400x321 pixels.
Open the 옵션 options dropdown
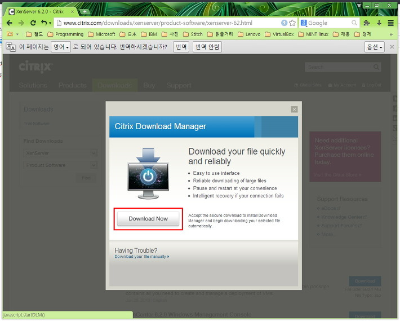(375, 47)
